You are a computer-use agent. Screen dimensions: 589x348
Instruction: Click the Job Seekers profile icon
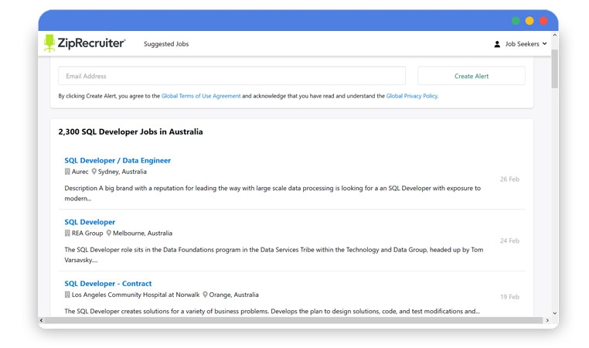497,44
